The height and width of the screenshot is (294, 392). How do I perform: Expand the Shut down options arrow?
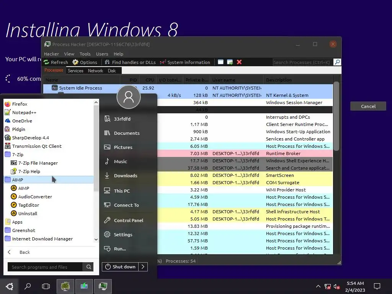[x=143, y=267]
